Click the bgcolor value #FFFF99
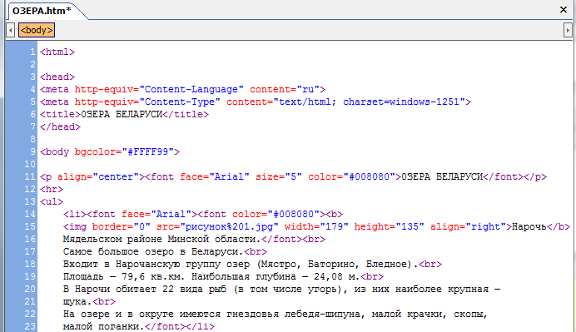Screen dimensions: 576x332 [x=147, y=151]
